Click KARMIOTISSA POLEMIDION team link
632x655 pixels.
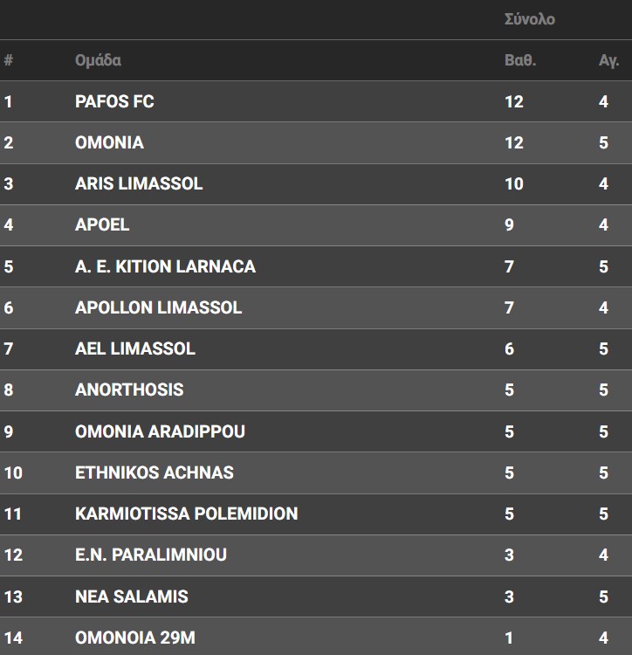(186, 514)
